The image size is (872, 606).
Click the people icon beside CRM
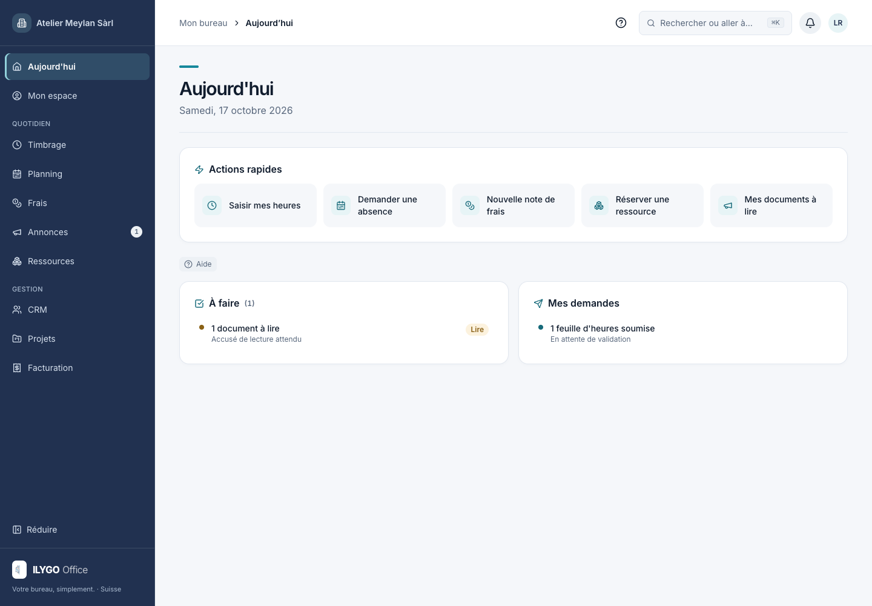tap(17, 310)
